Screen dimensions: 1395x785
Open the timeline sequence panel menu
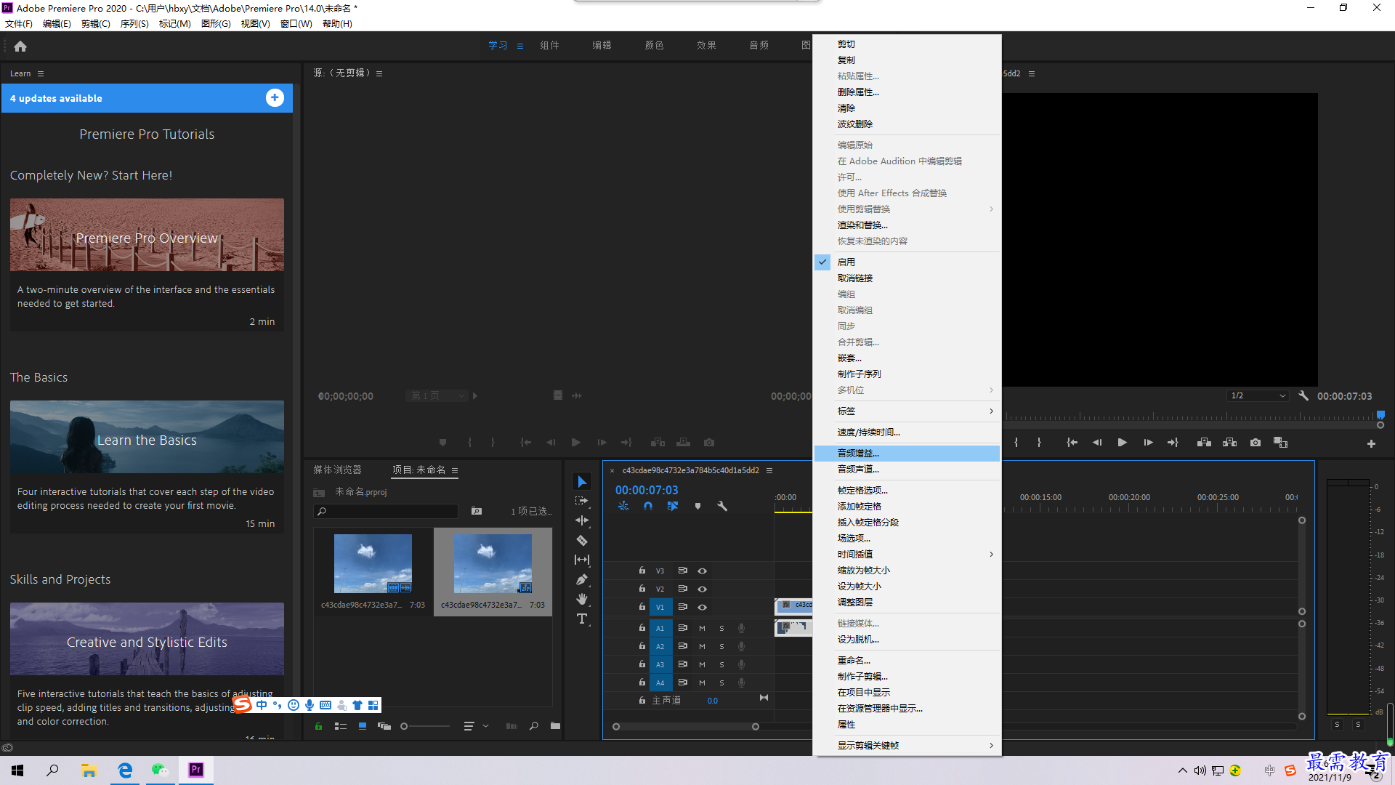click(x=769, y=470)
